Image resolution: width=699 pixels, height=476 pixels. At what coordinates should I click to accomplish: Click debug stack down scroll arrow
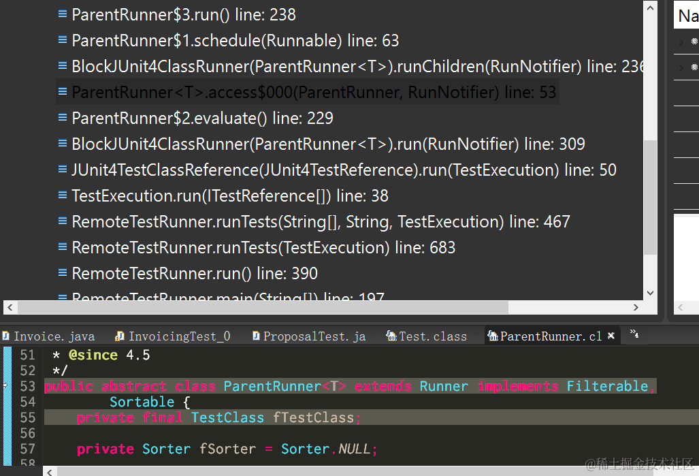point(651,293)
